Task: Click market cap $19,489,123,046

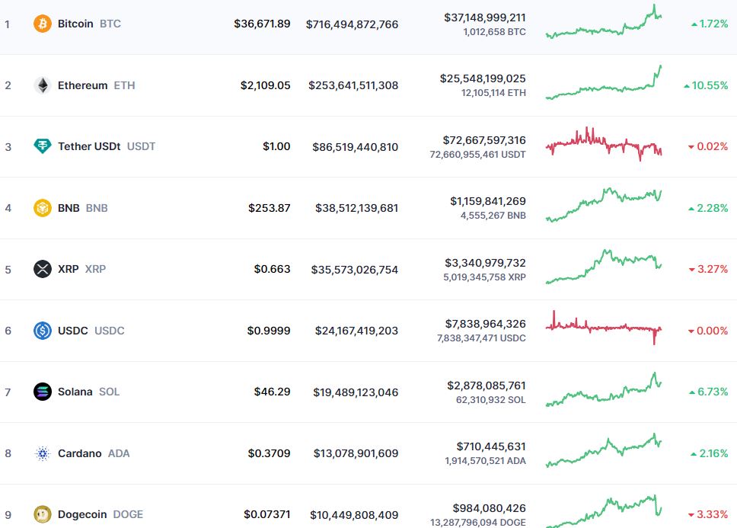Action: click(356, 392)
